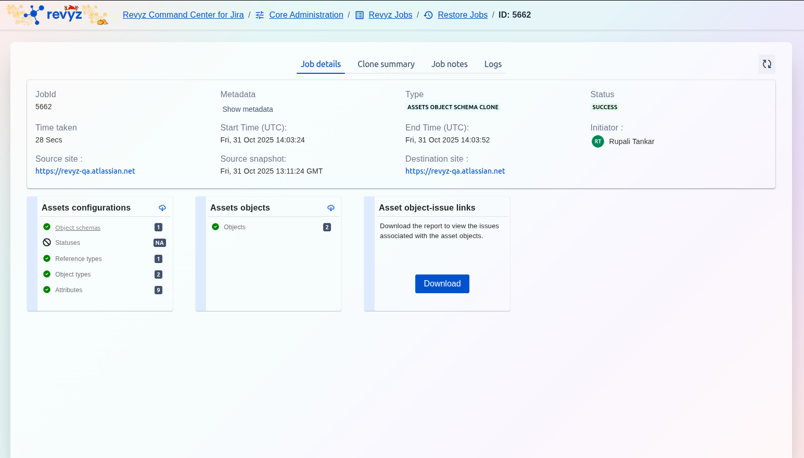Click the Revyz Jobs list icon
This screenshot has width=804, height=458.
359,15
